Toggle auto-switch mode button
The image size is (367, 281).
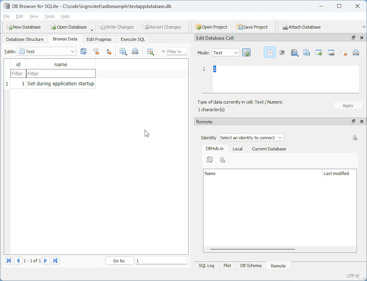[x=246, y=53]
